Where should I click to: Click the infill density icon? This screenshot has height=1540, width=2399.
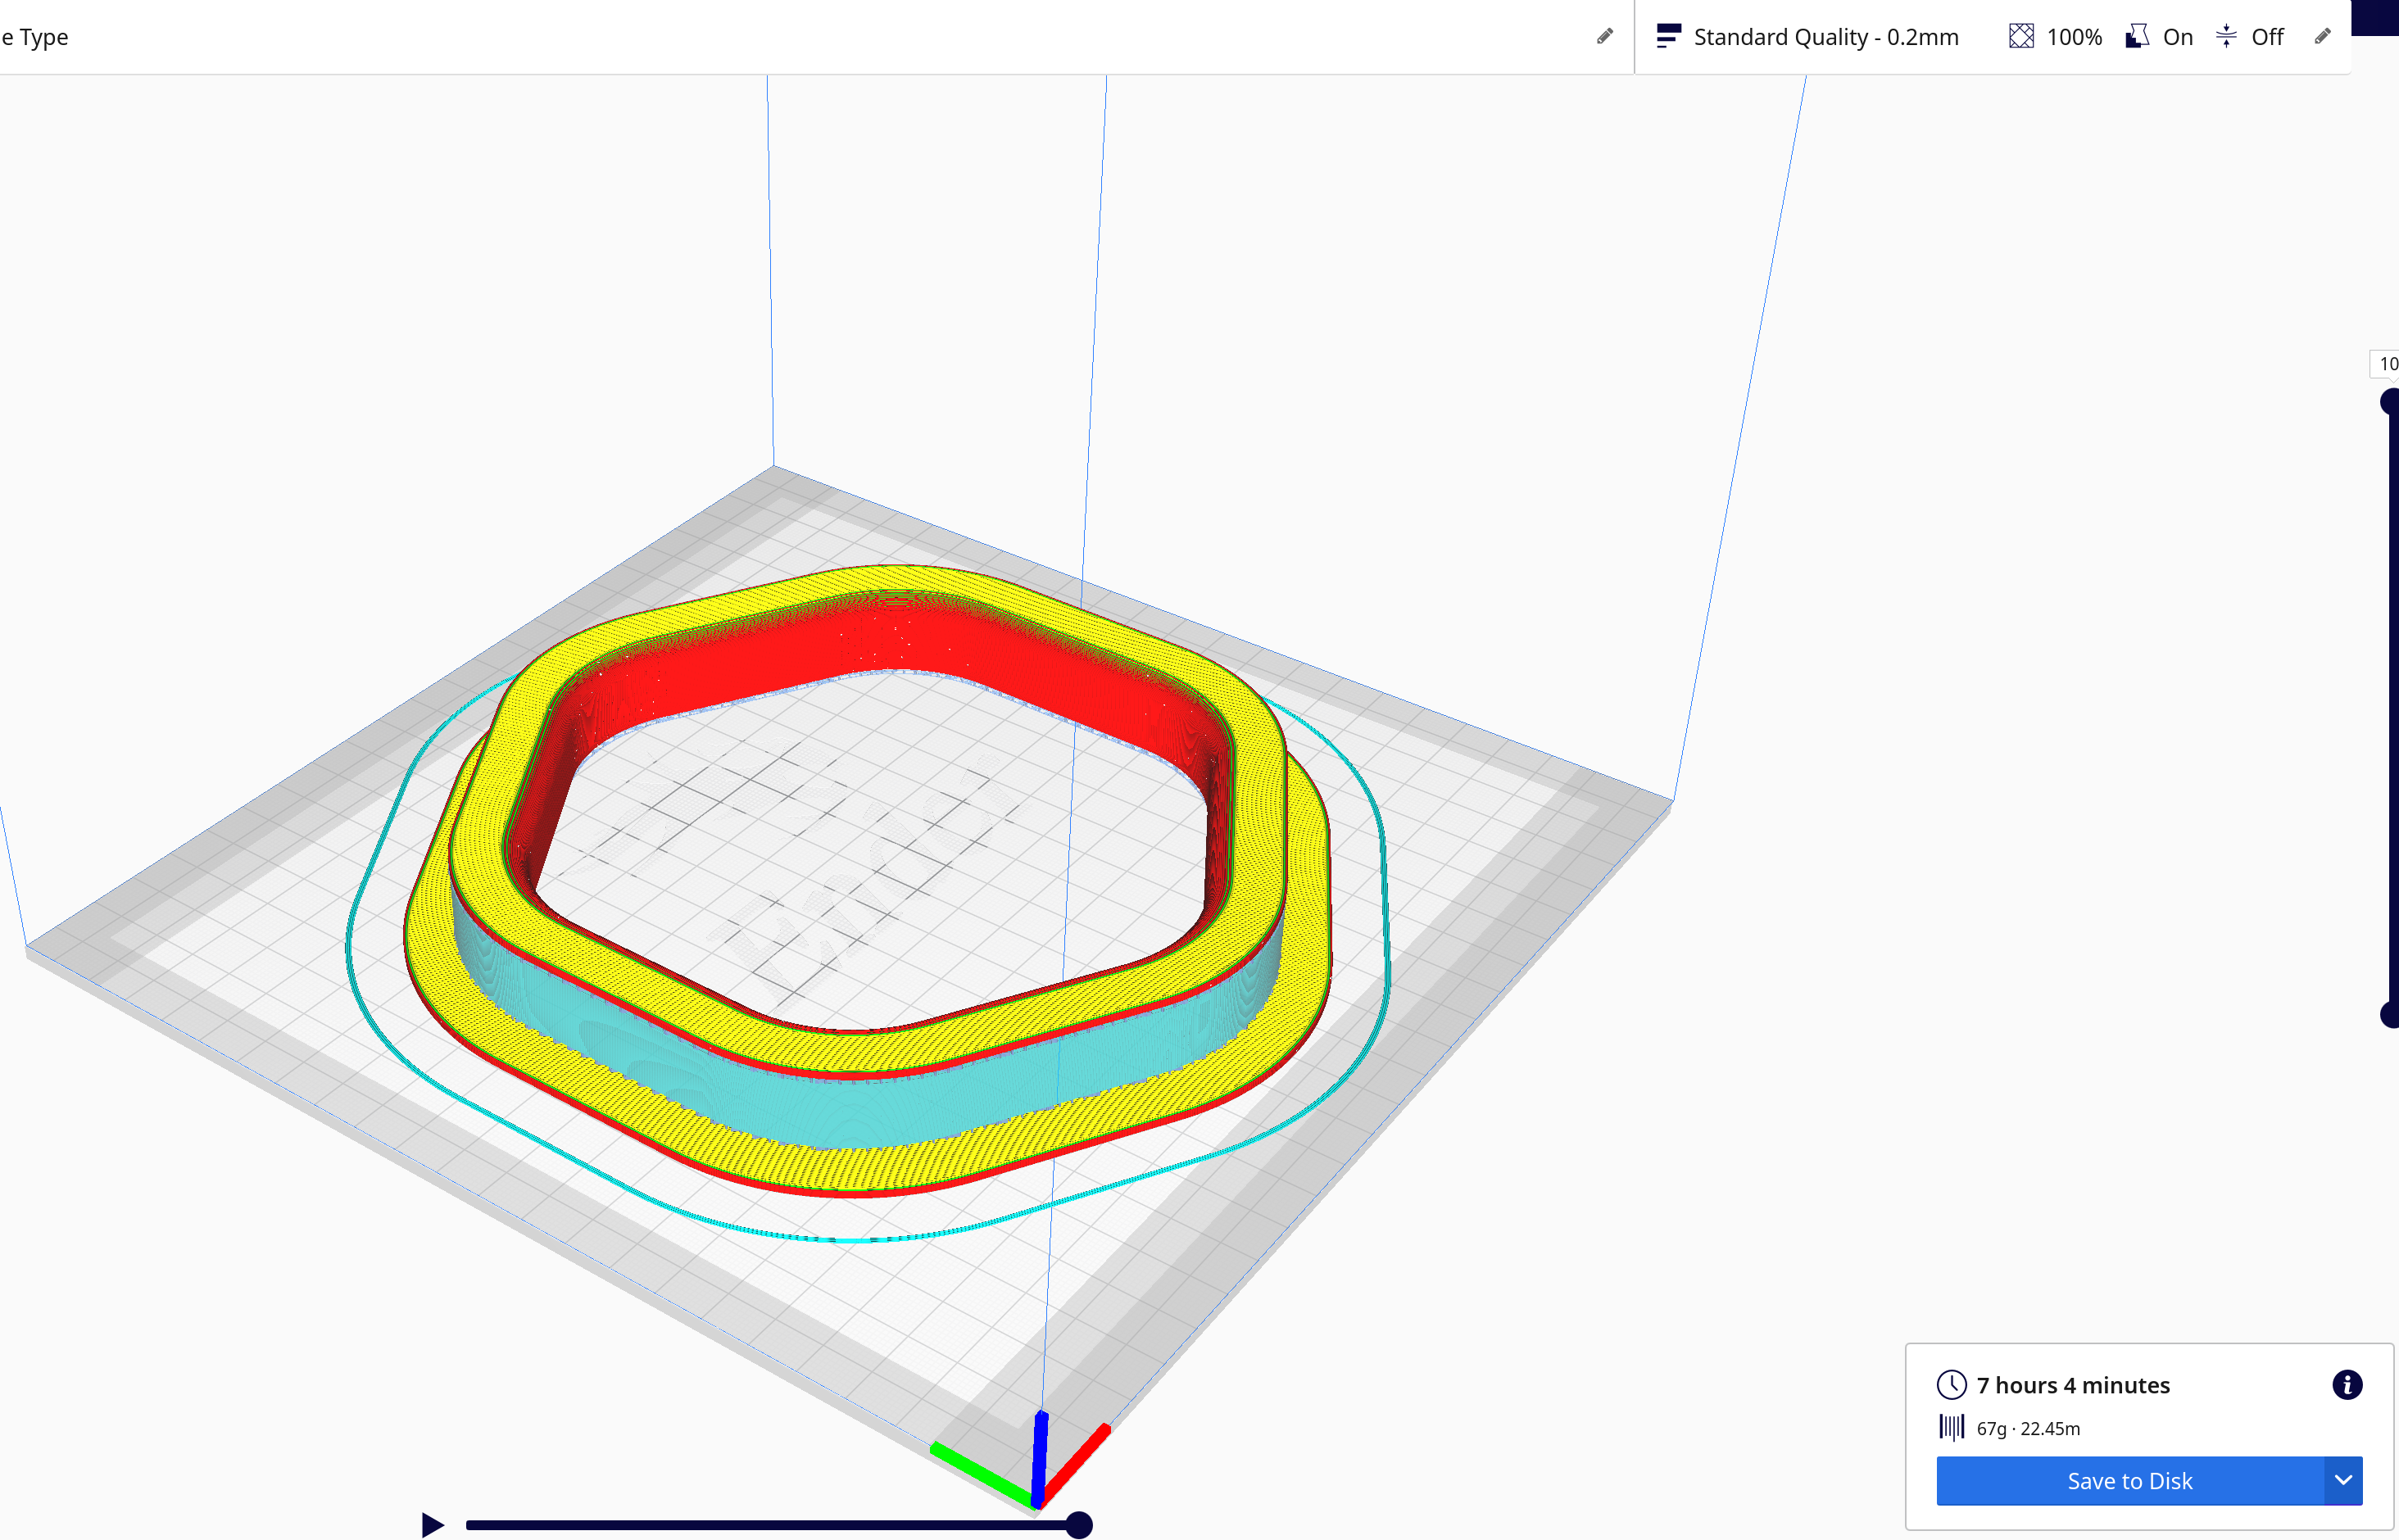tap(2021, 37)
